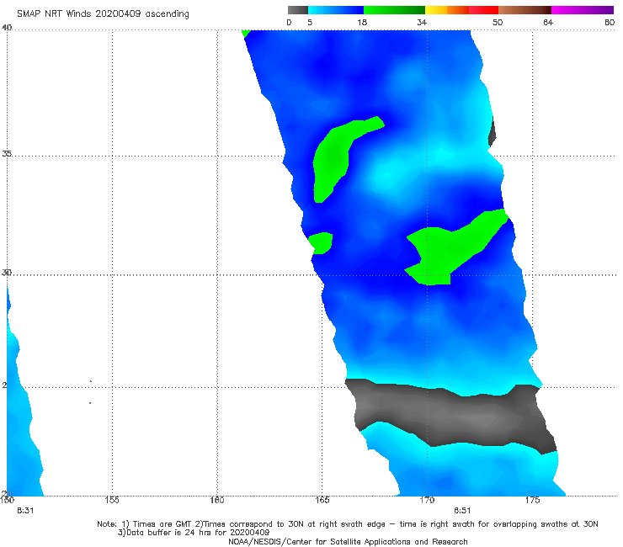
Task: Click the latitude axis label "30"
Action: point(7,272)
